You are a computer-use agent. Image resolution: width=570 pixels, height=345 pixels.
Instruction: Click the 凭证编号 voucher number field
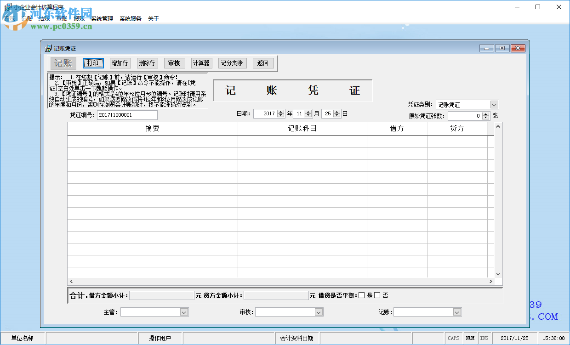[127, 115]
